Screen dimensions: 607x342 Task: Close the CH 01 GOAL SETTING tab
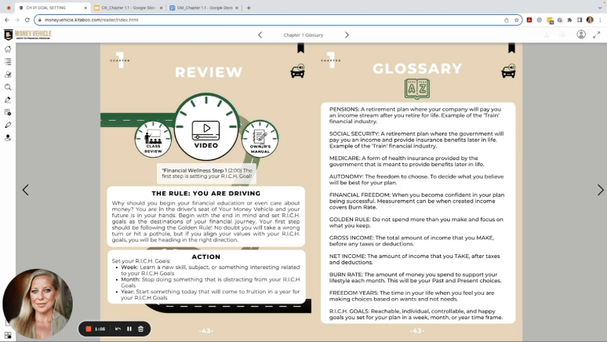85,8
